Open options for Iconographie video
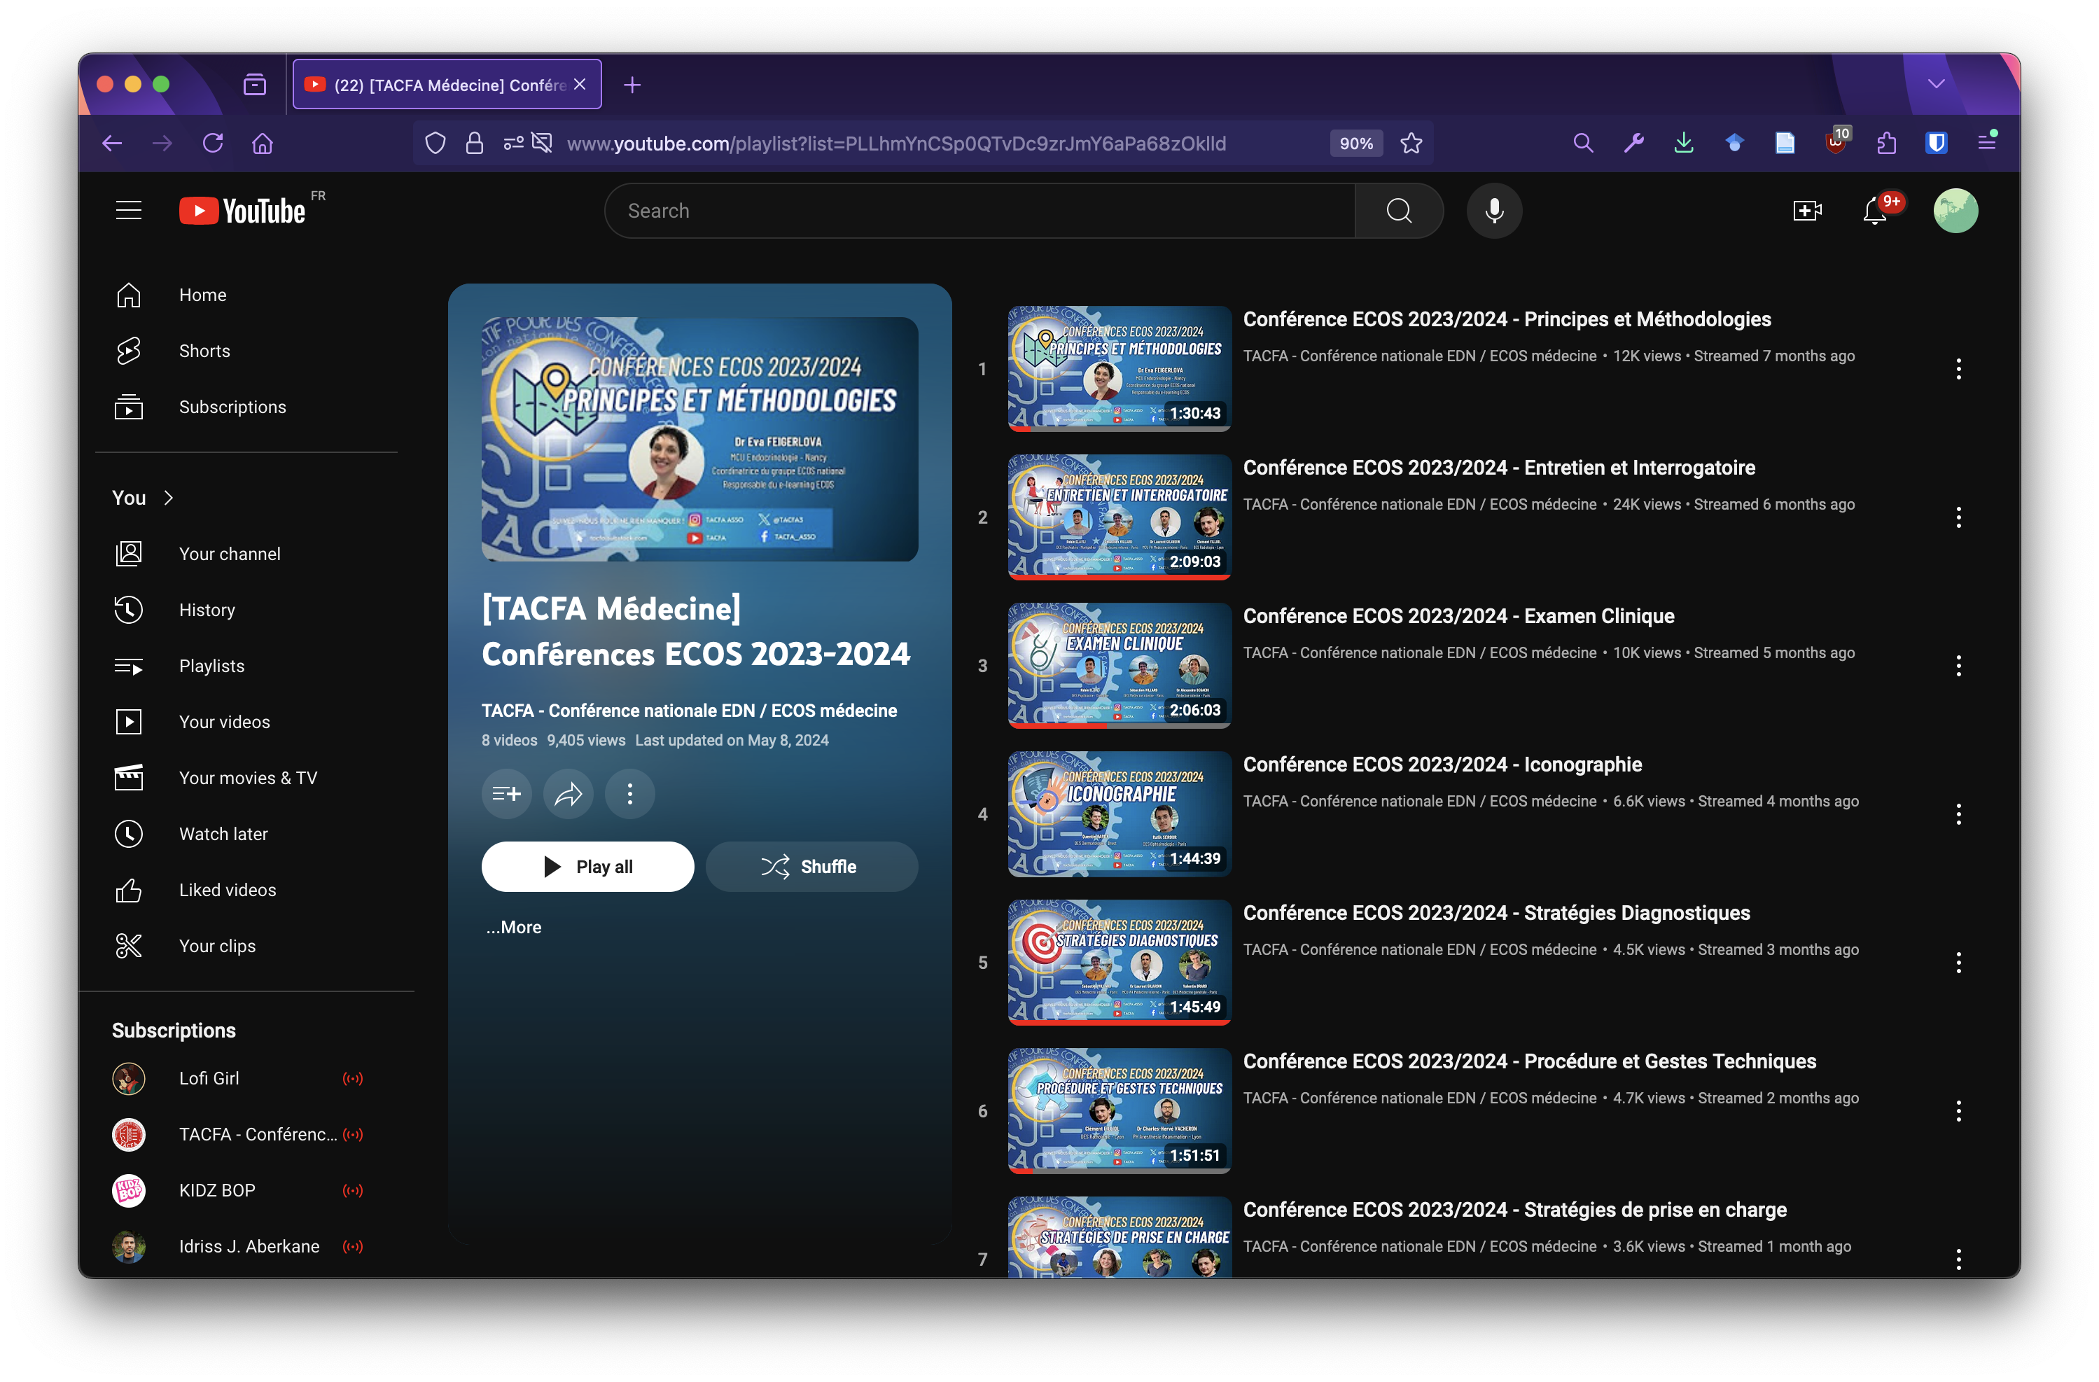The height and width of the screenshot is (1382, 2099). coord(1958,814)
